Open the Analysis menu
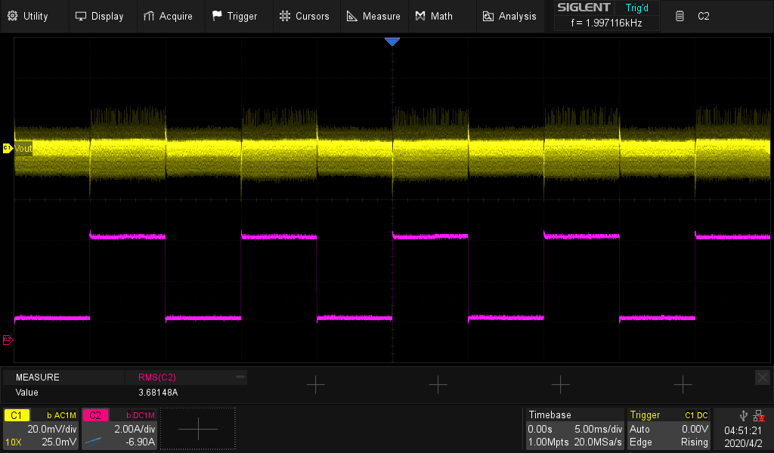The image size is (774, 453). coord(509,16)
